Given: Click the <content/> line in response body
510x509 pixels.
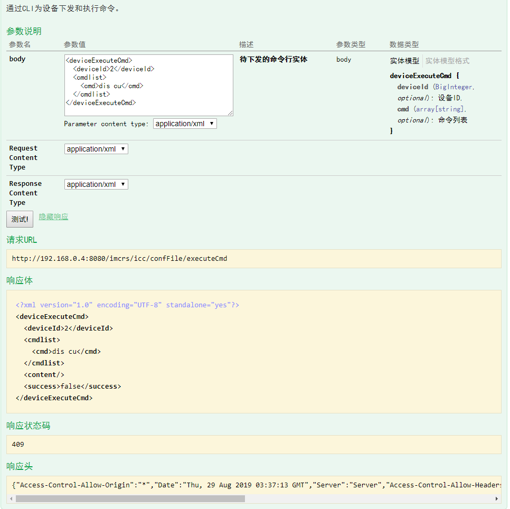Looking at the screenshot, I should pyautogui.click(x=44, y=375).
